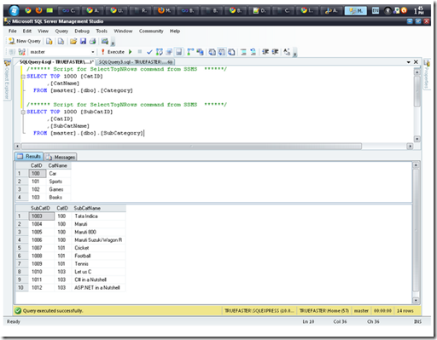This screenshot has height=340, width=437.
Task: Click the New Query button
Action: (25, 41)
